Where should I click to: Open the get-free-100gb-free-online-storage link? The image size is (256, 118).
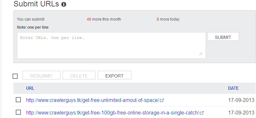(x=112, y=113)
